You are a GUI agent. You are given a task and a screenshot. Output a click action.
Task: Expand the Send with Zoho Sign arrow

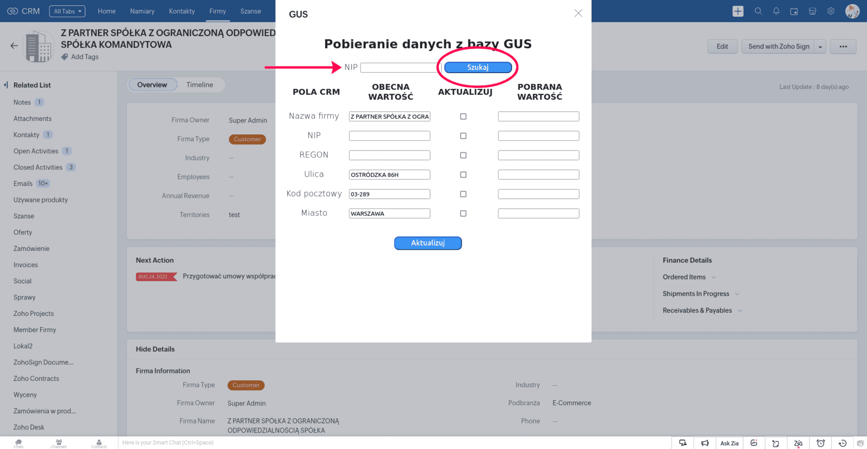pyautogui.click(x=820, y=47)
